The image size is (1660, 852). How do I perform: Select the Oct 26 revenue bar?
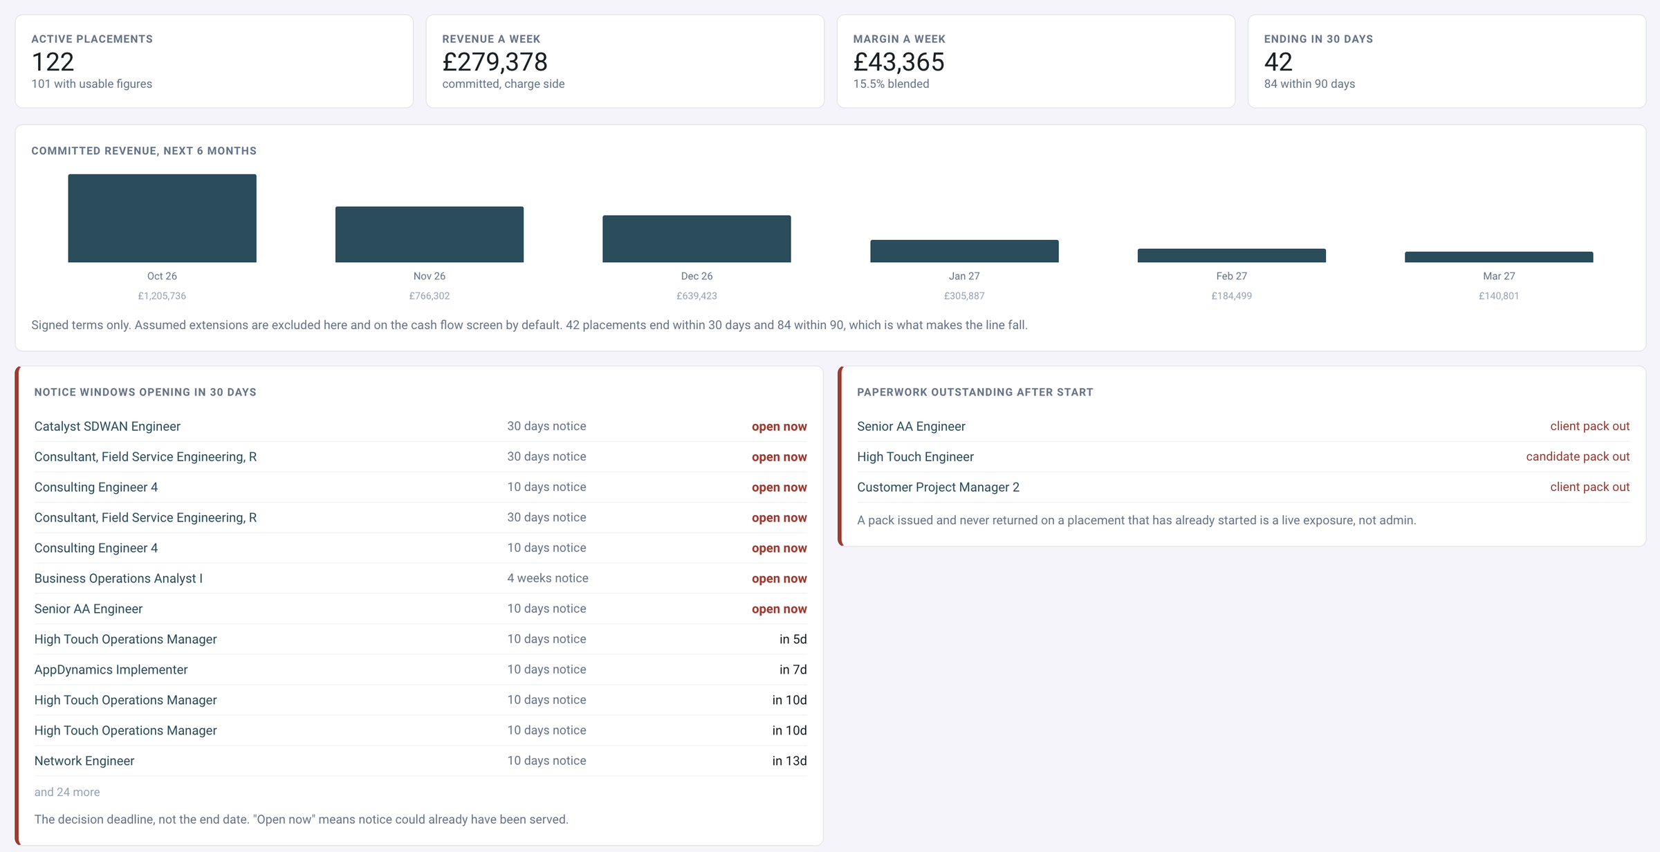(x=162, y=218)
